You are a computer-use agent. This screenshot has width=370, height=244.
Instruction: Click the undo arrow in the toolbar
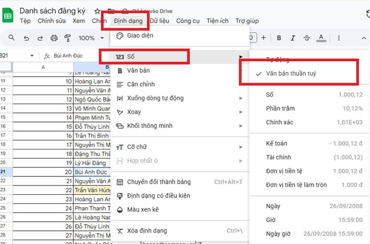tap(26, 38)
